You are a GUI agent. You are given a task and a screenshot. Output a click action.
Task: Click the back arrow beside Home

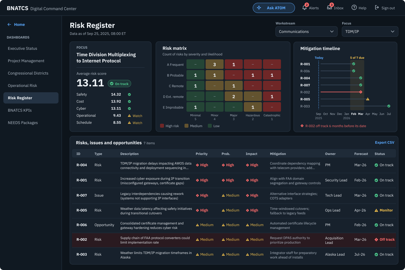pos(9,24)
